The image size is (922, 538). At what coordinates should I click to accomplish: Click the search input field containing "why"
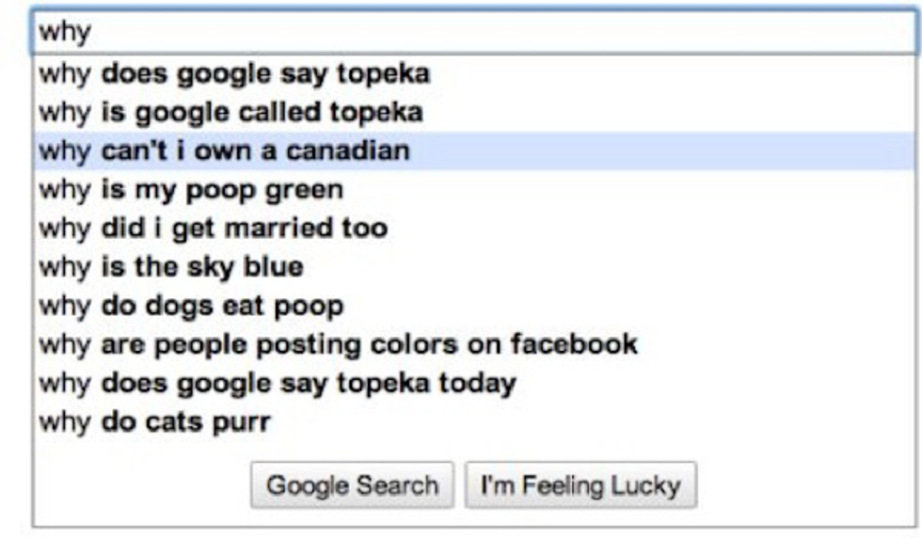[x=470, y=32]
